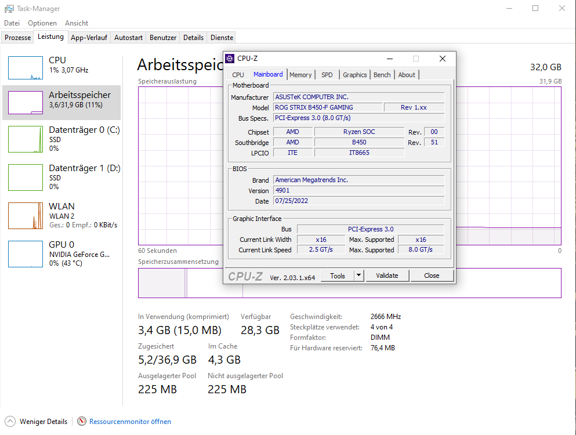Click the Speicherauslastung usage graph
The image size is (576, 435).
click(350, 166)
